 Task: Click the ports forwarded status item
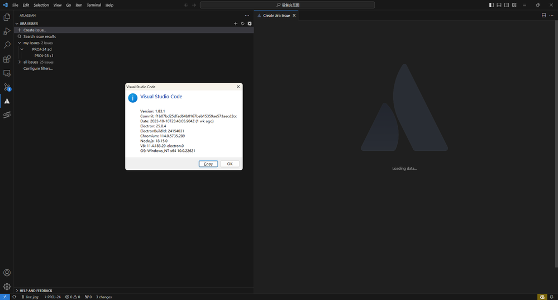pyautogui.click(x=88, y=297)
